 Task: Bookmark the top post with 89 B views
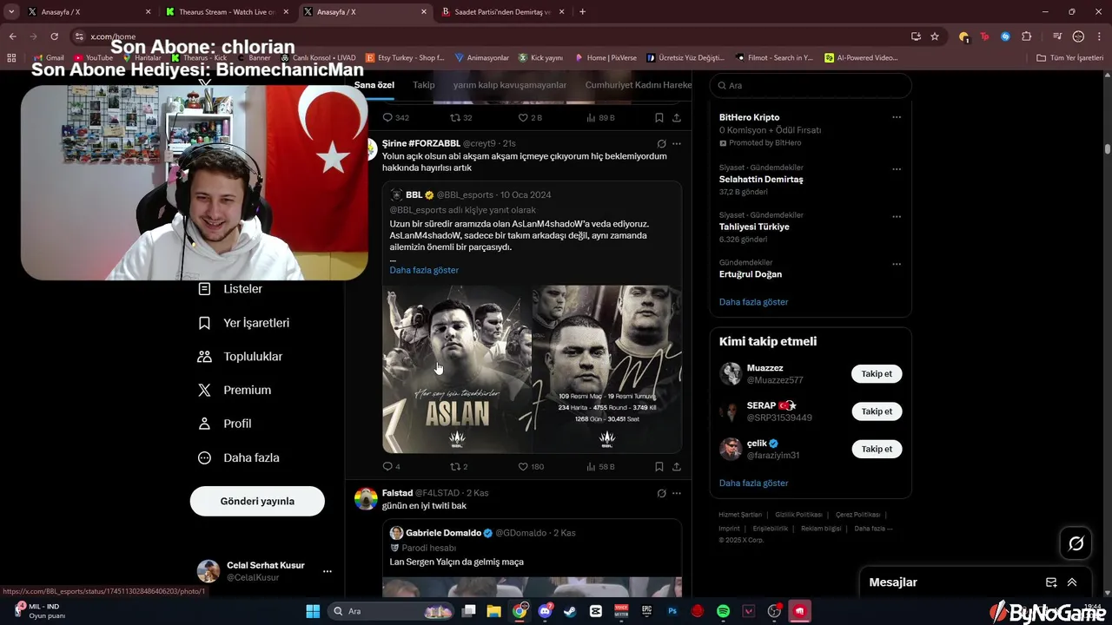pyautogui.click(x=659, y=117)
